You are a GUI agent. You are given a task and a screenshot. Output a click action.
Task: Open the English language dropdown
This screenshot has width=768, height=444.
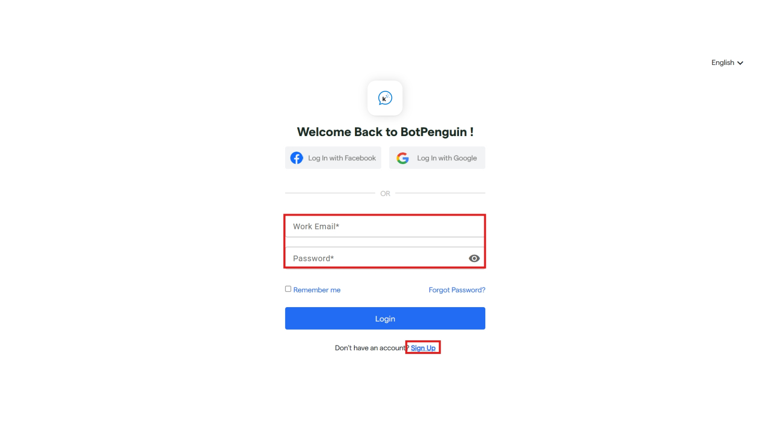coord(727,62)
